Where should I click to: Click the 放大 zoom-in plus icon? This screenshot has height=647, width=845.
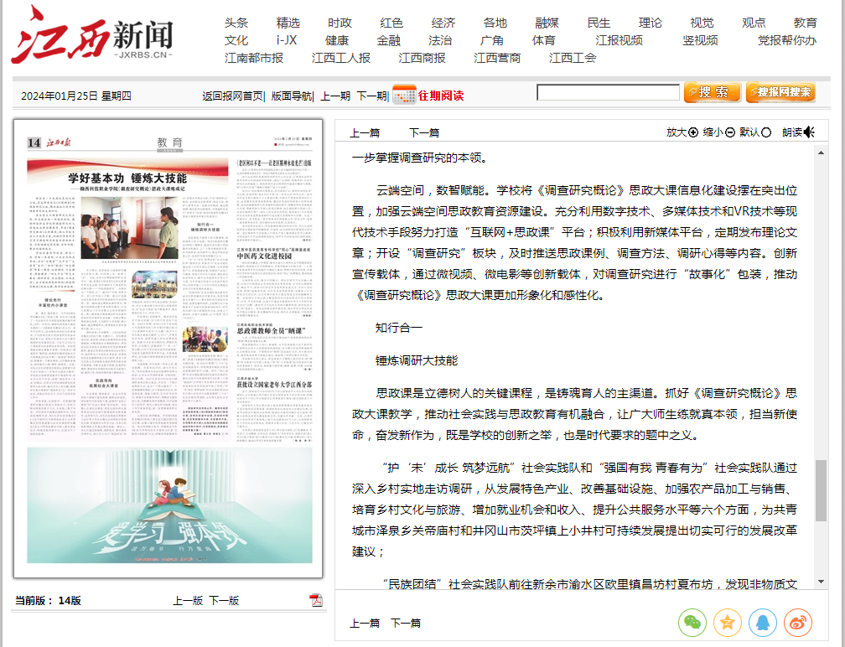pyautogui.click(x=693, y=132)
